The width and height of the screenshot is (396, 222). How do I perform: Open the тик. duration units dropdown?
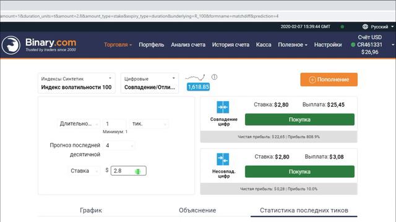148,124
